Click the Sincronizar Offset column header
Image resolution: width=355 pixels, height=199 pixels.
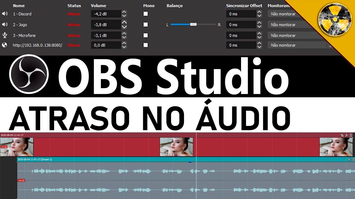[244, 6]
